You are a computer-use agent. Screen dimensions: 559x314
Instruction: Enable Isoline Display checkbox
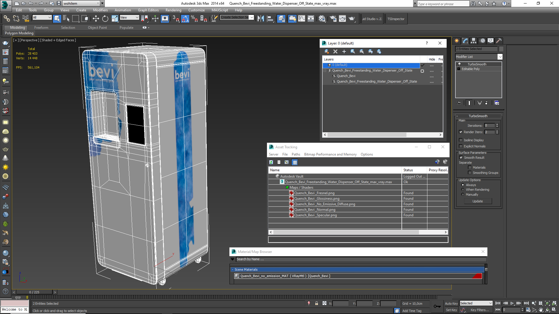(461, 140)
